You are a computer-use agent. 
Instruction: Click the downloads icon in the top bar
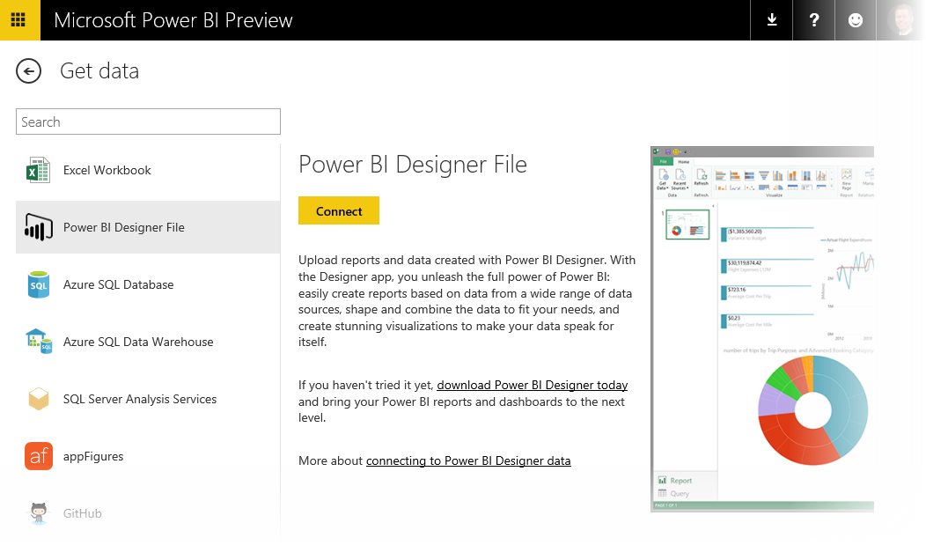click(x=771, y=19)
